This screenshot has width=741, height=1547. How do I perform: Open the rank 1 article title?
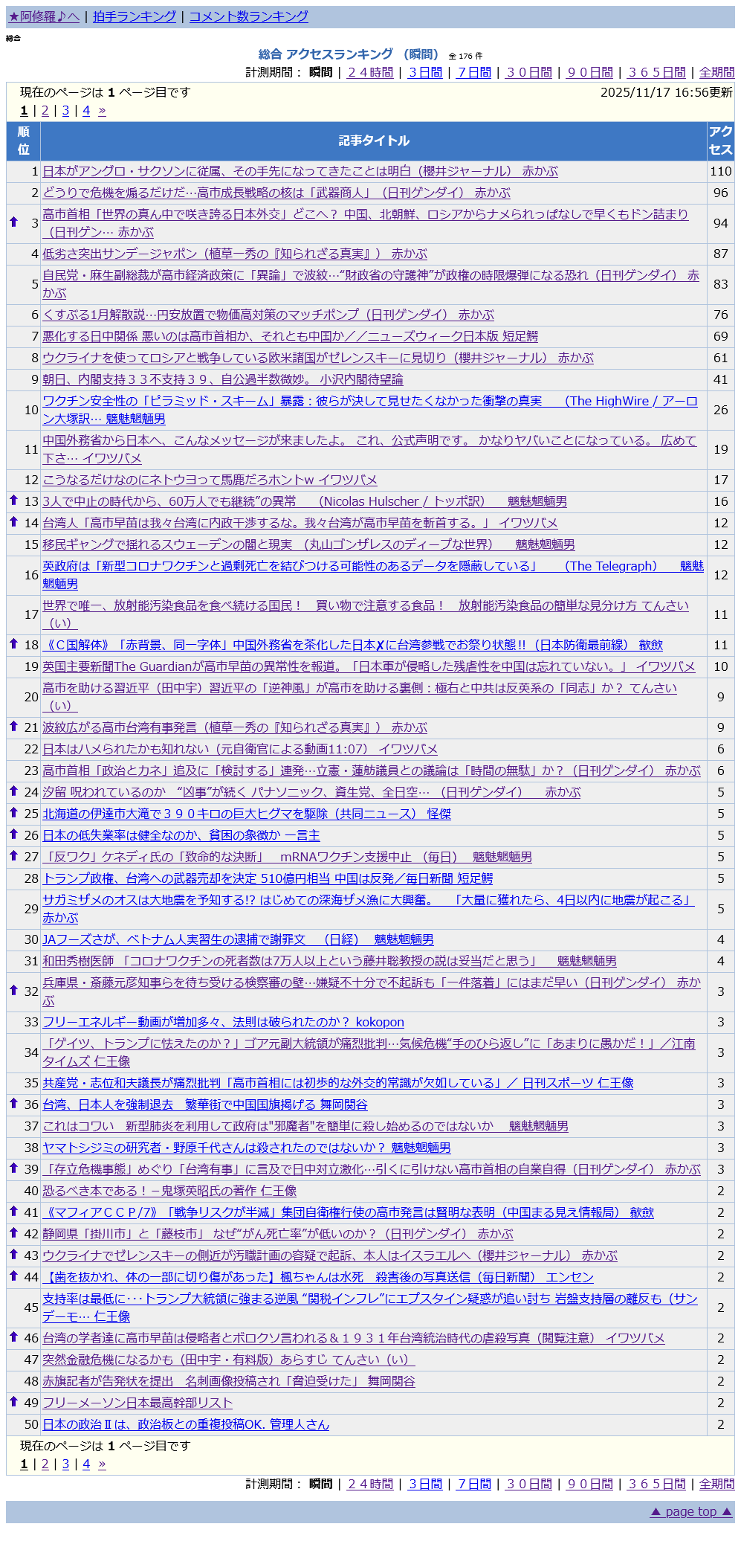pos(300,171)
